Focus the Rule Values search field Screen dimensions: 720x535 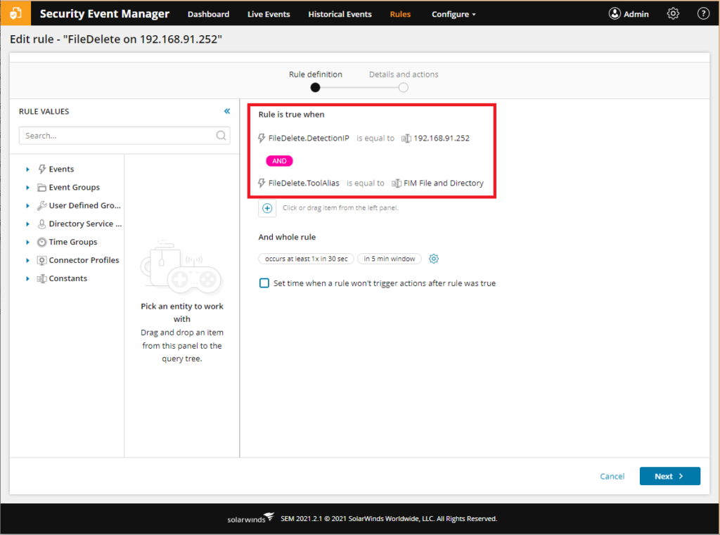(124, 136)
